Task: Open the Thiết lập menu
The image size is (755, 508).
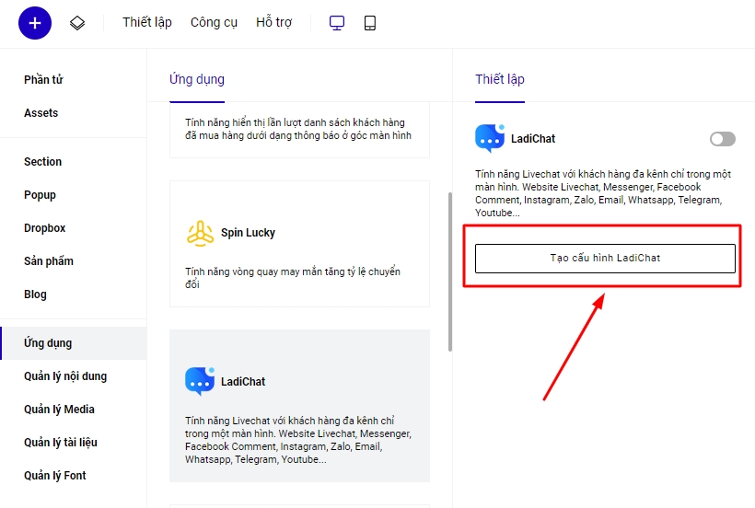Action: (147, 23)
